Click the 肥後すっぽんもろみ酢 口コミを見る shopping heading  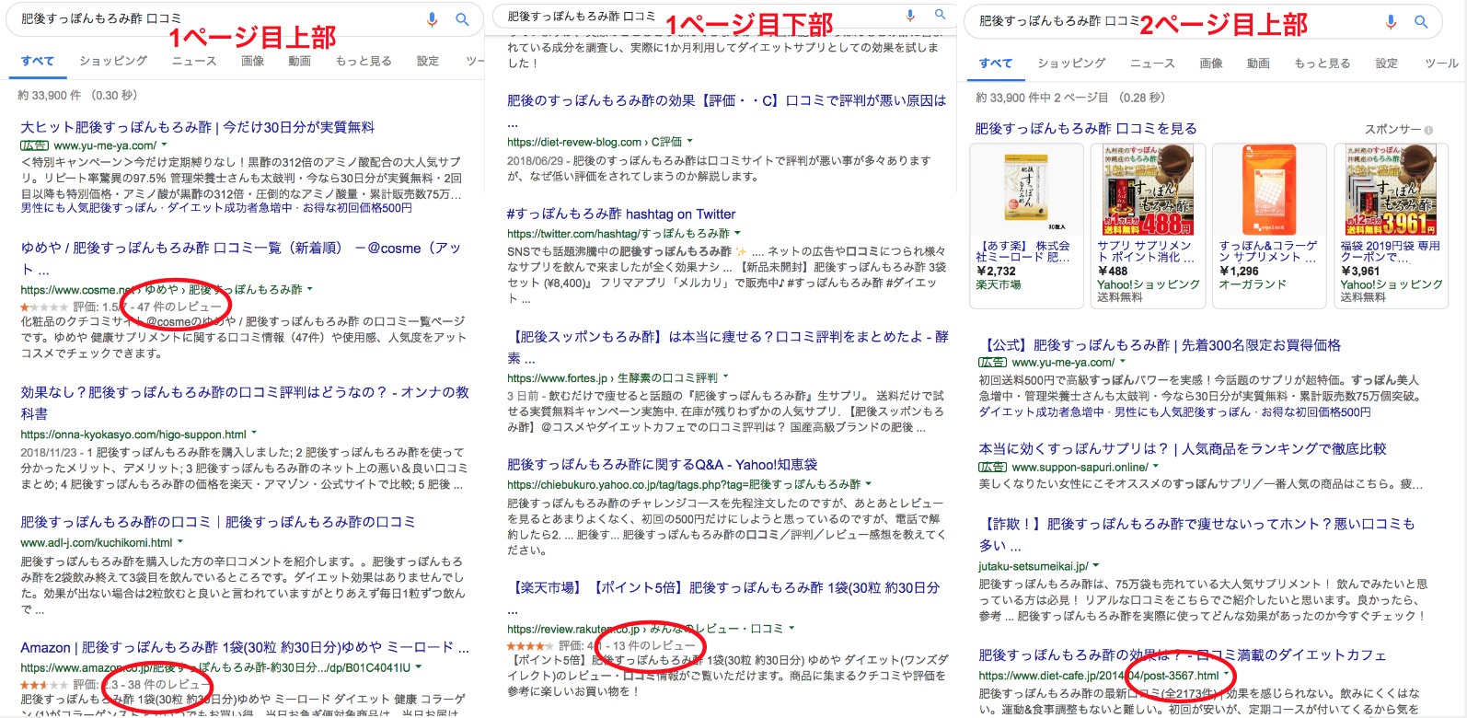[x=1086, y=129]
